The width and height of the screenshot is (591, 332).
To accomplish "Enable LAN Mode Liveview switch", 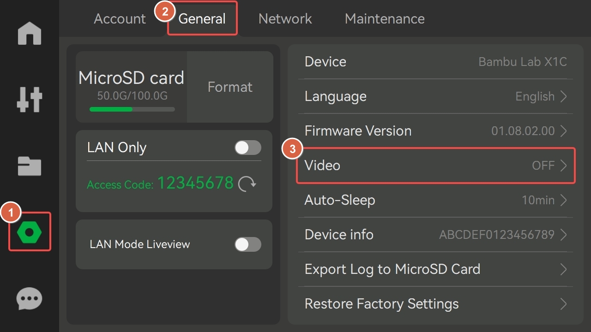I will [x=248, y=244].
